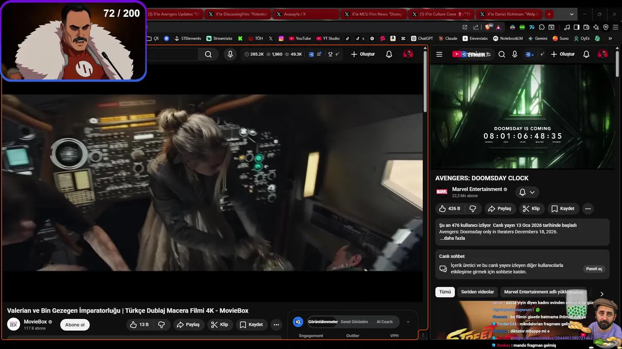Click the Doomsday countdown video player
Viewport: 622px width, 349px height.
[x=522, y=116]
